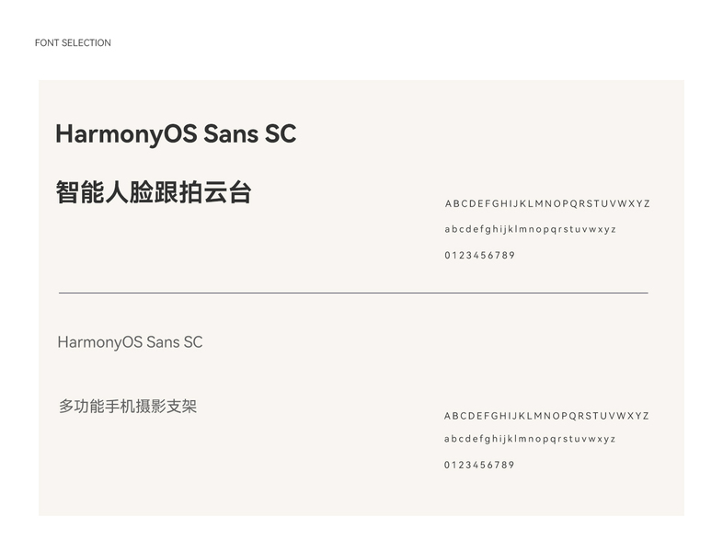
Task: Select the upper 0123456789 digits row
Action: [479, 256]
